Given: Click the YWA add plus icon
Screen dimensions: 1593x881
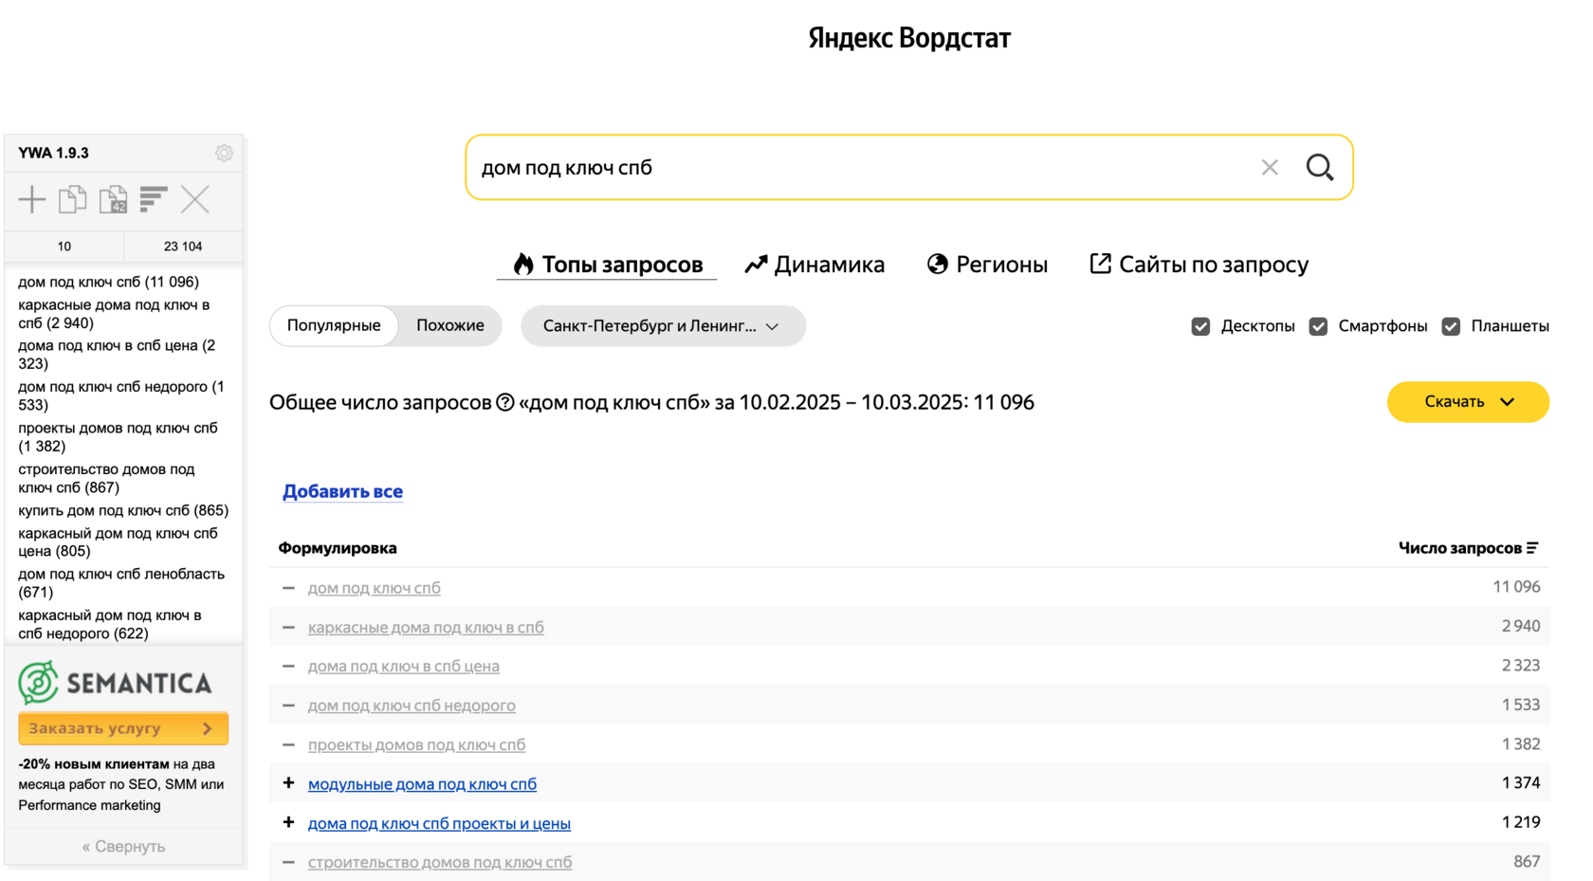Looking at the screenshot, I should click(32, 199).
